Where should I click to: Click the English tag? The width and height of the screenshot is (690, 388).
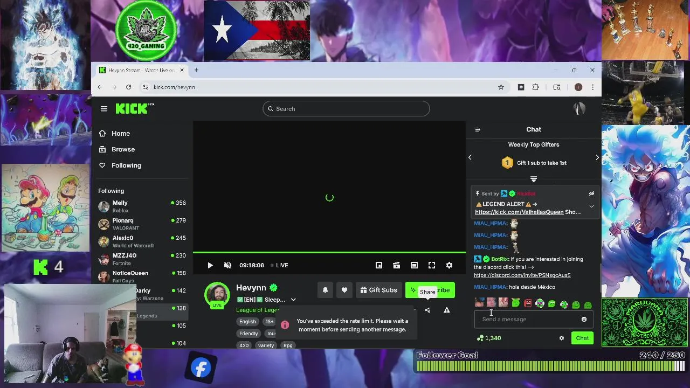(248, 322)
